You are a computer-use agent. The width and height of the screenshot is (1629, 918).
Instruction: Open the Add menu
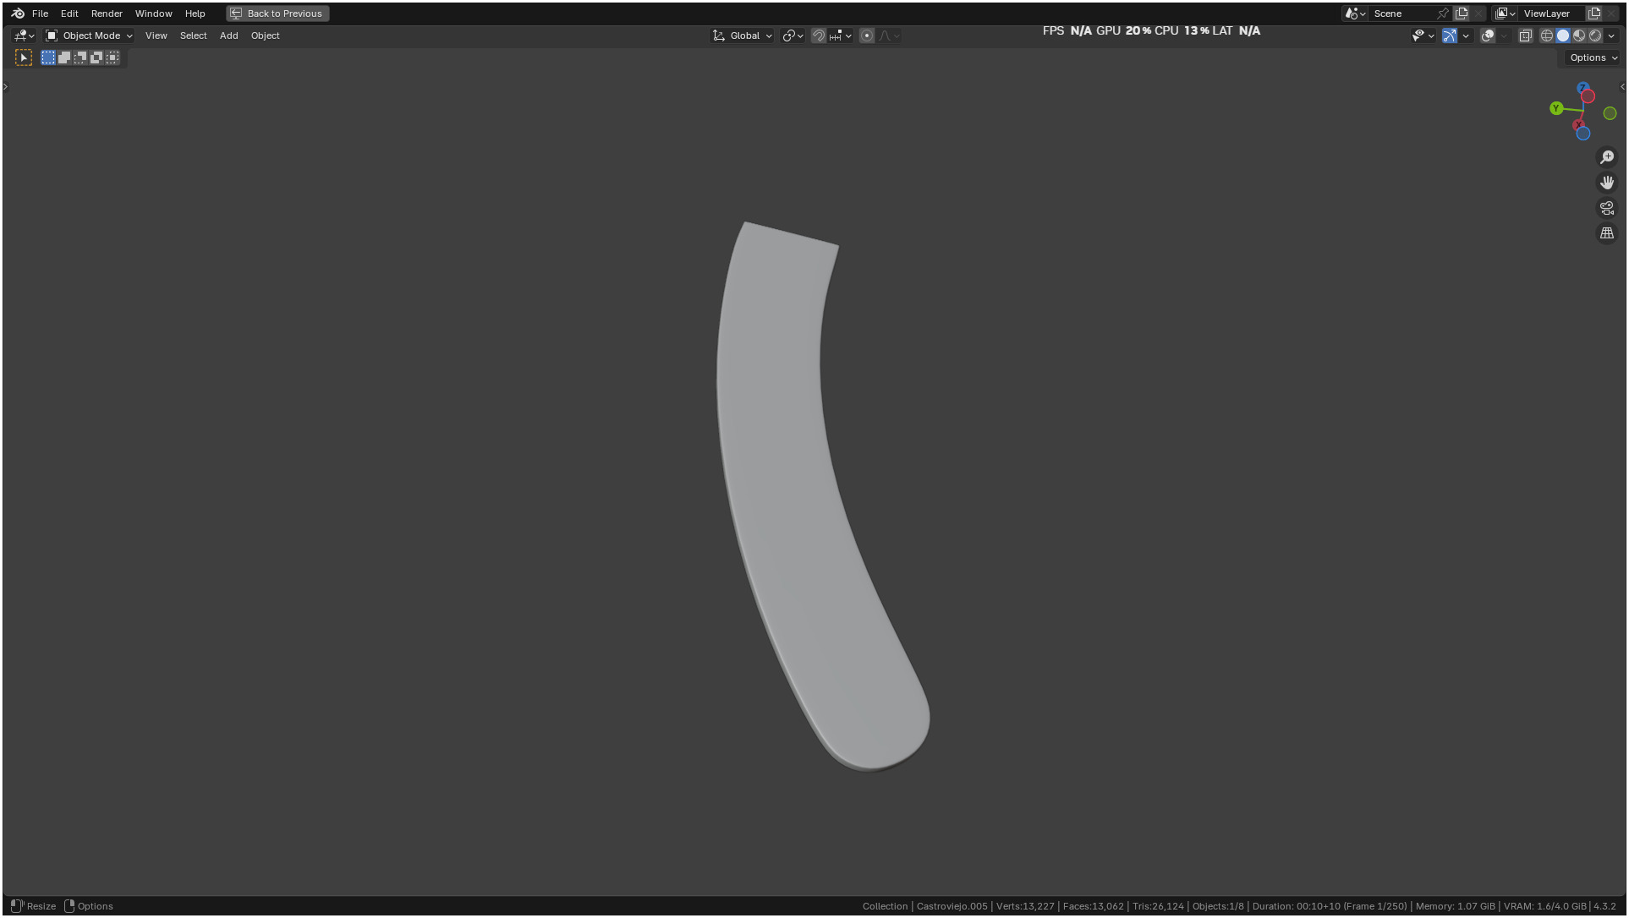[x=228, y=36]
